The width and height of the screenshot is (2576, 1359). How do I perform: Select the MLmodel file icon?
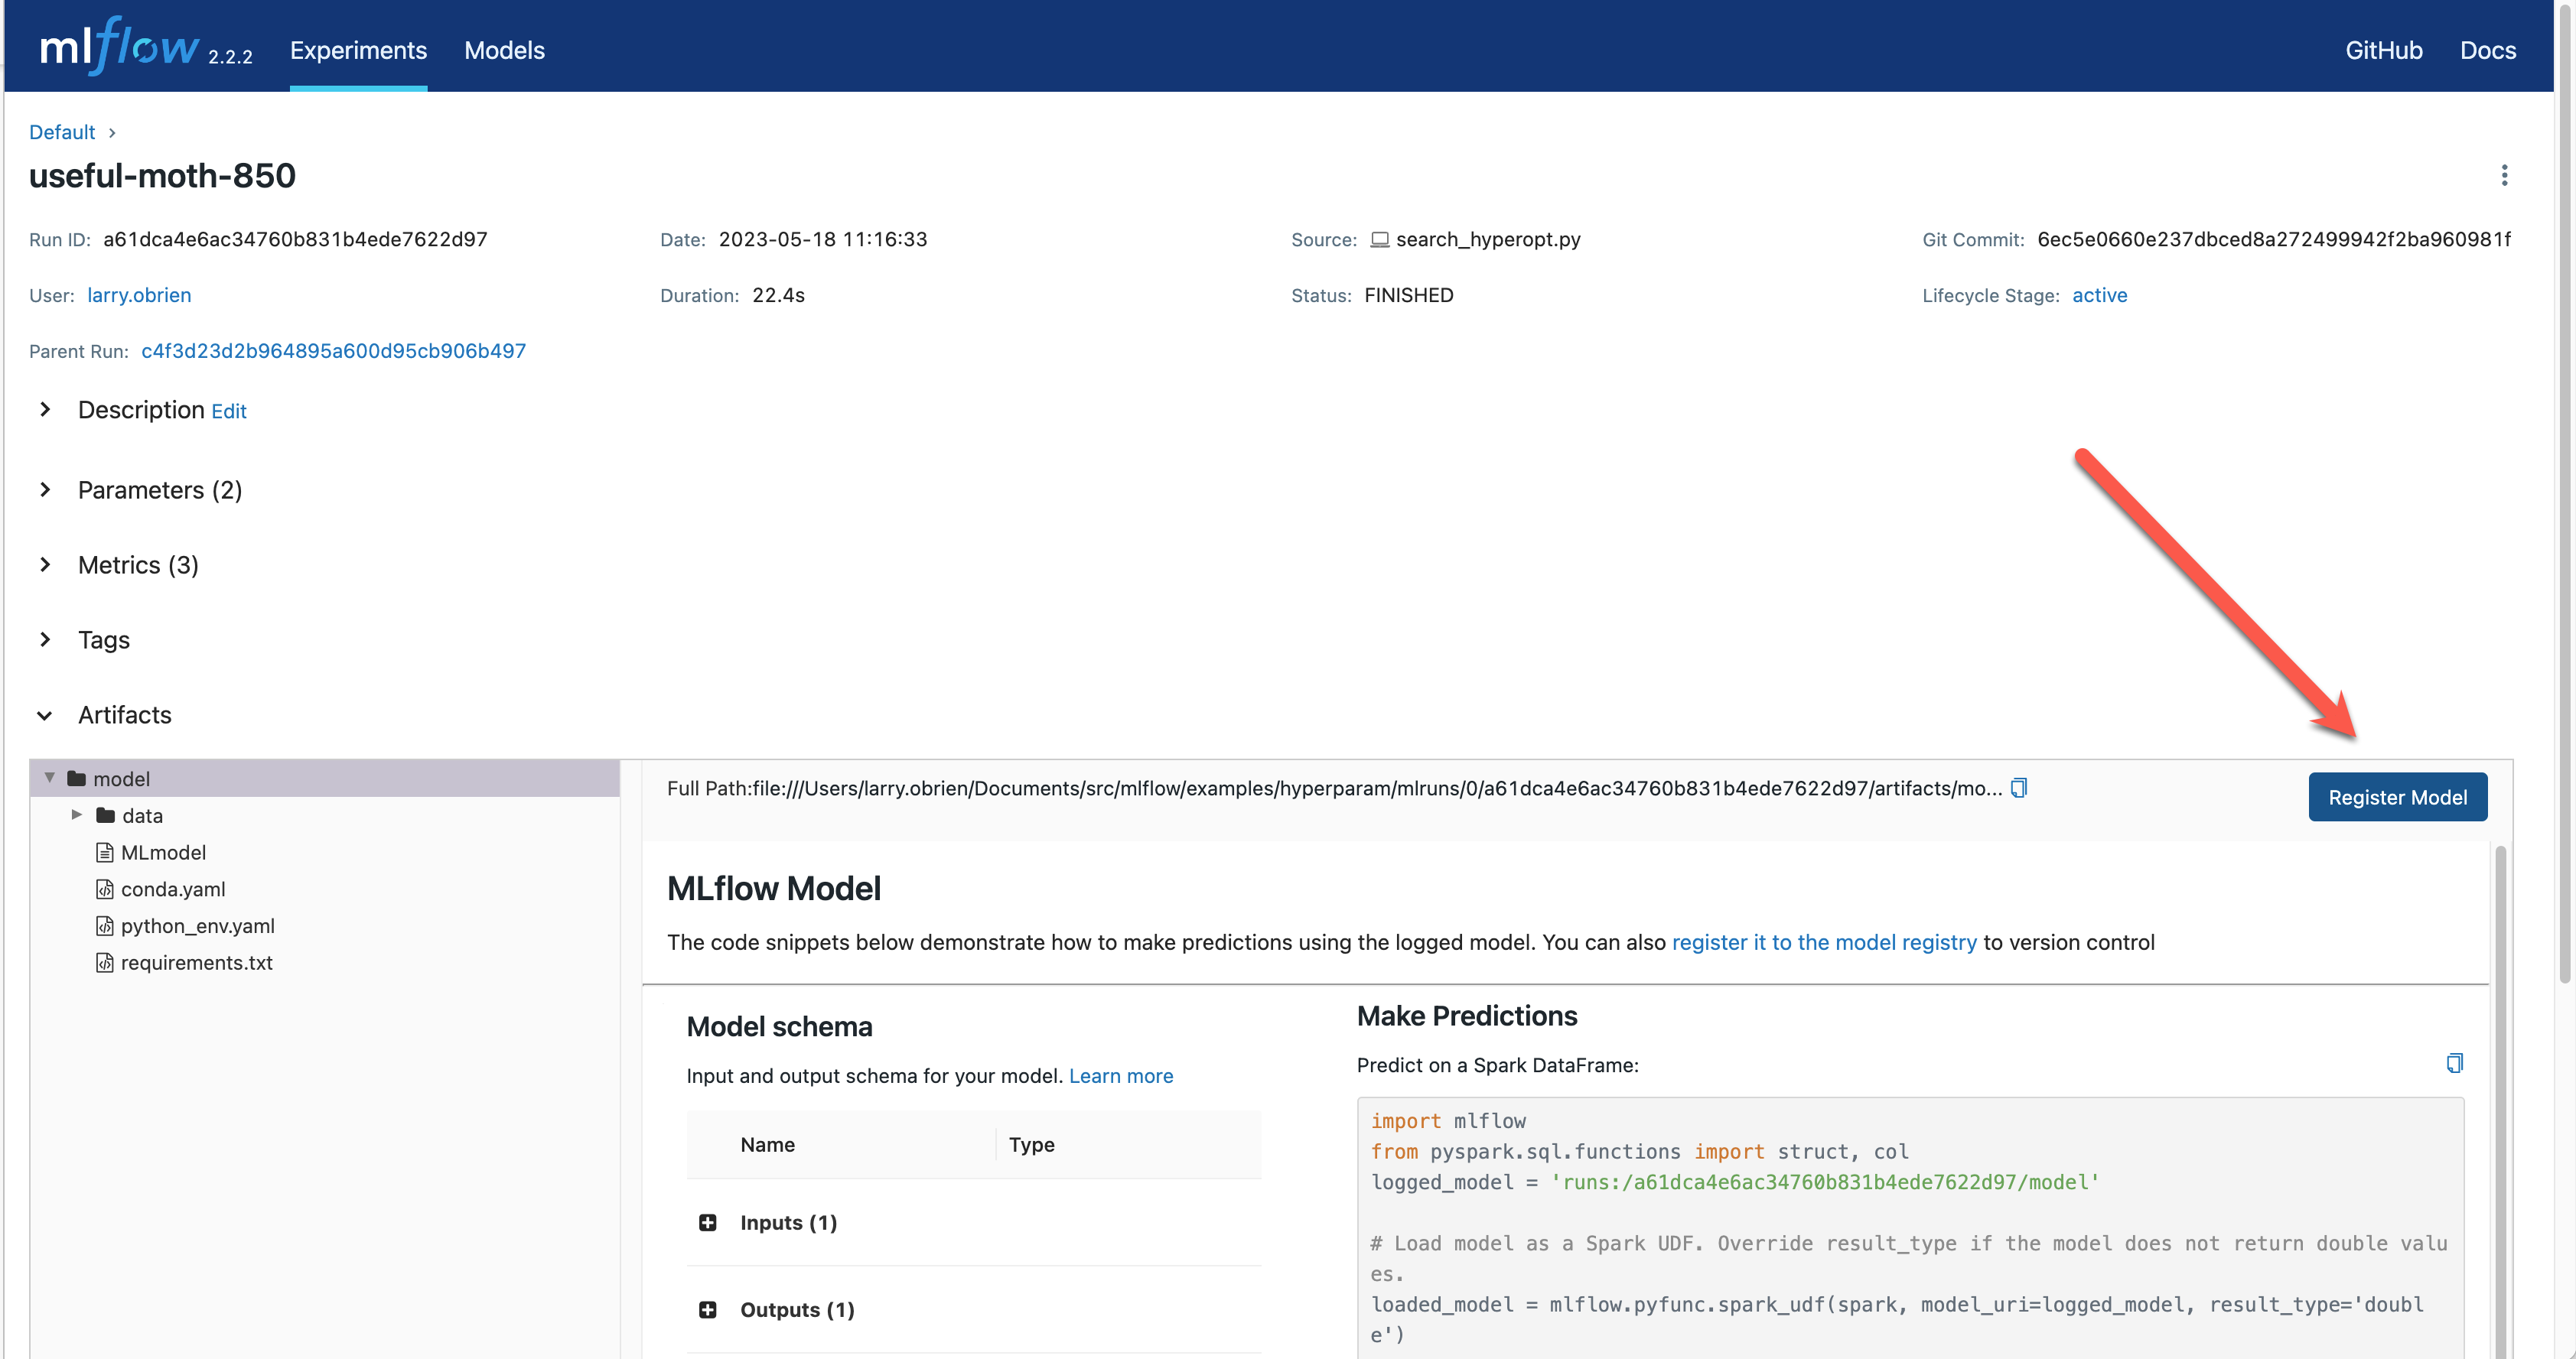click(104, 853)
